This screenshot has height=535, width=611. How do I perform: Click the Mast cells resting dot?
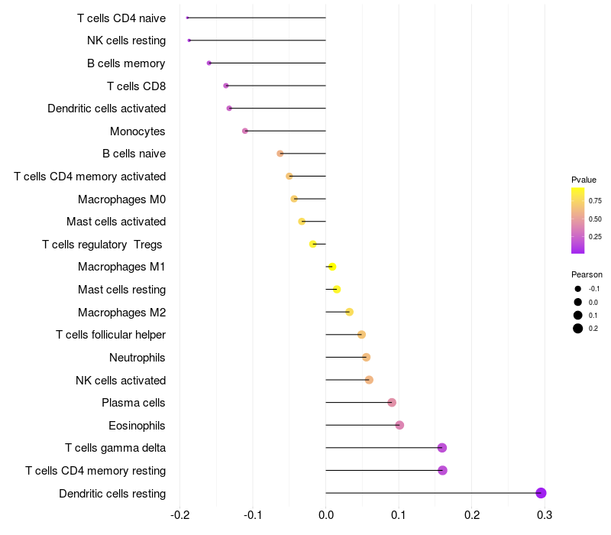point(337,290)
